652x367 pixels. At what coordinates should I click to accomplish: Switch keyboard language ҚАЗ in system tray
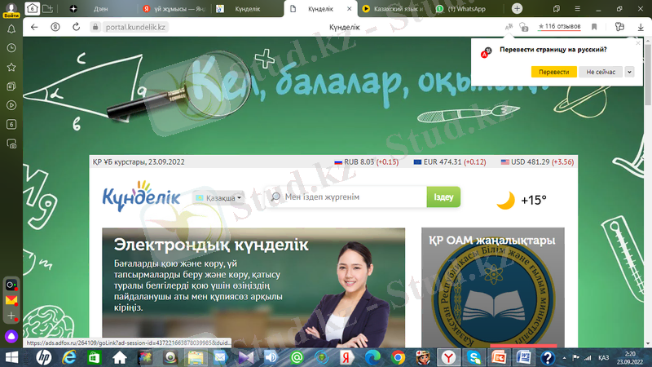coord(604,357)
